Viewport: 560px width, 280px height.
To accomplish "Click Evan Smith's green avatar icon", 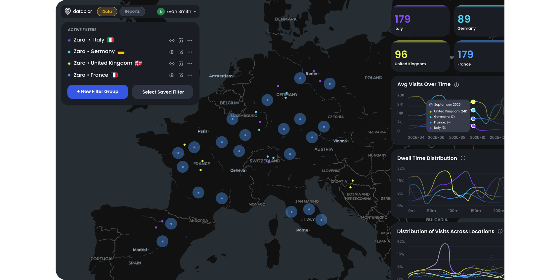I will tap(161, 11).
